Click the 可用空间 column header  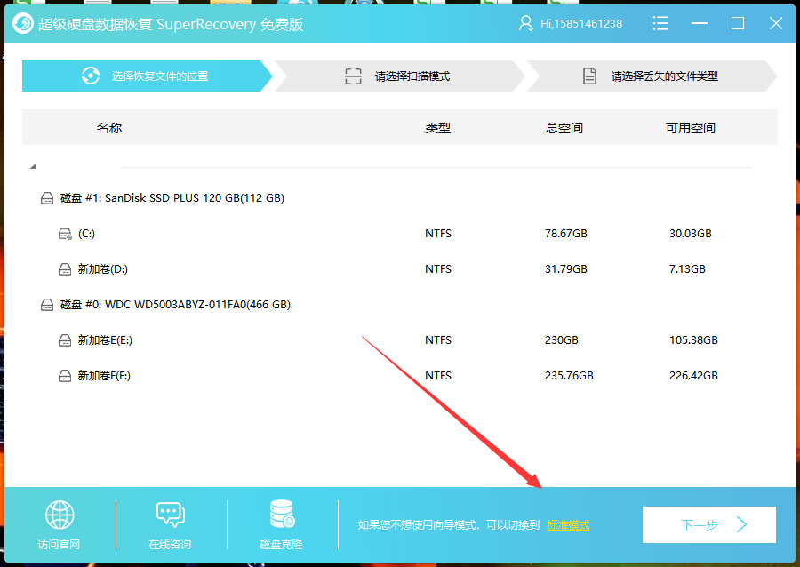[691, 127]
